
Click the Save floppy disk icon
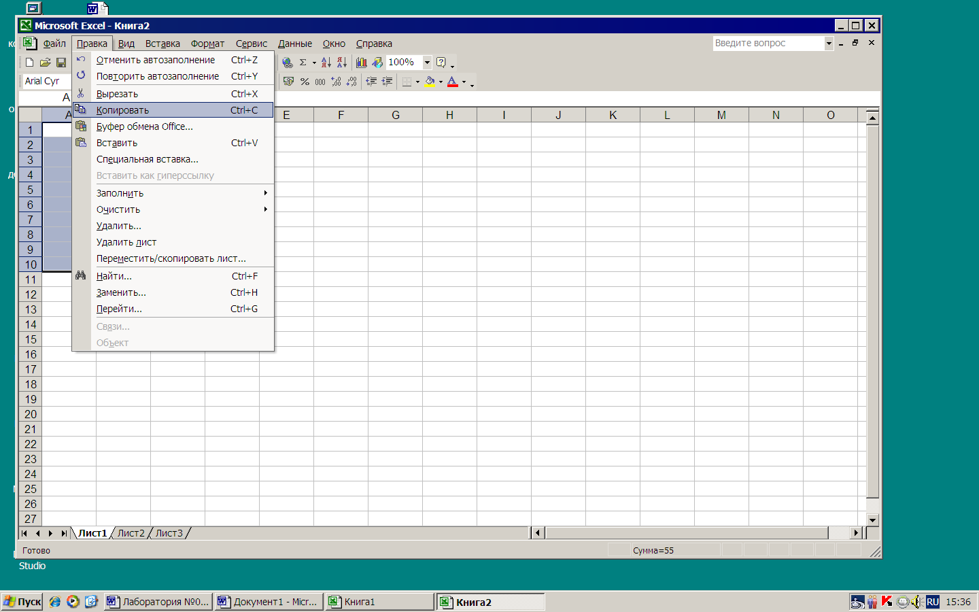click(x=61, y=63)
